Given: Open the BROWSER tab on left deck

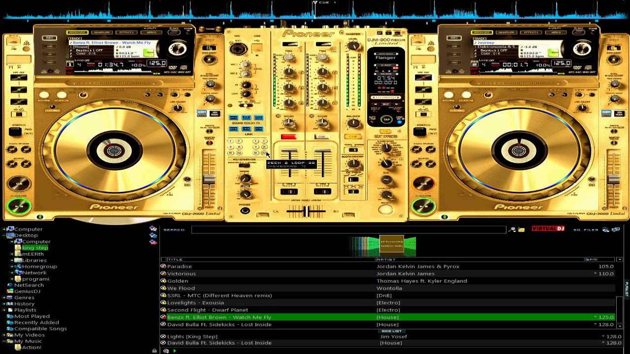Looking at the screenshot, I should (77, 32).
